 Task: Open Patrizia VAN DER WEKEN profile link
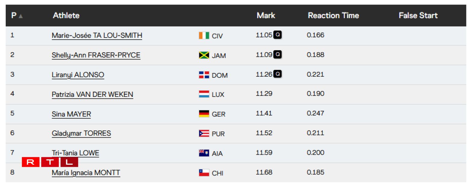(92, 95)
